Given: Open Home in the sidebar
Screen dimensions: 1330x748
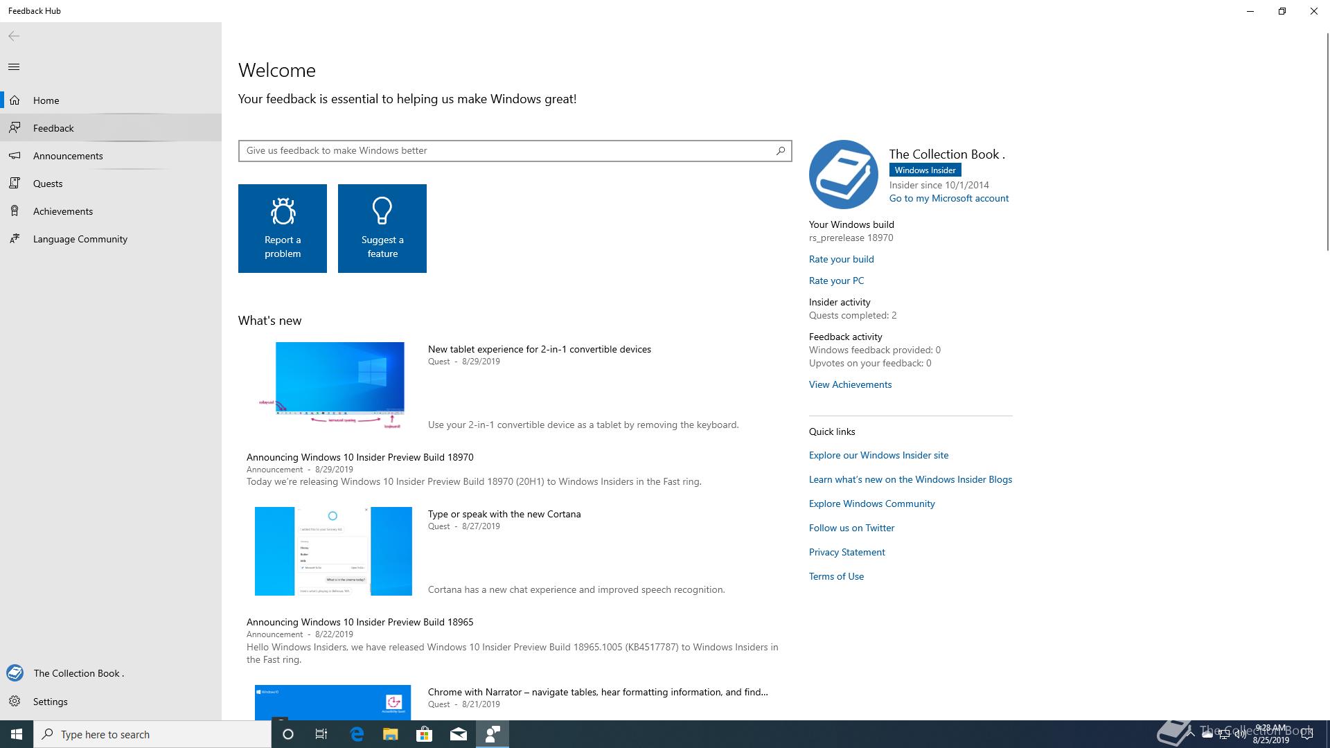Looking at the screenshot, I should [x=111, y=100].
